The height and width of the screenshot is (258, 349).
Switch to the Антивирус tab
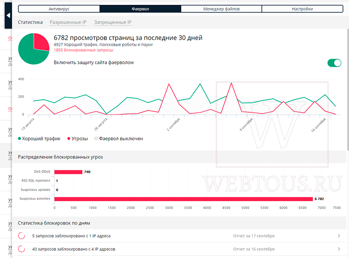point(59,9)
